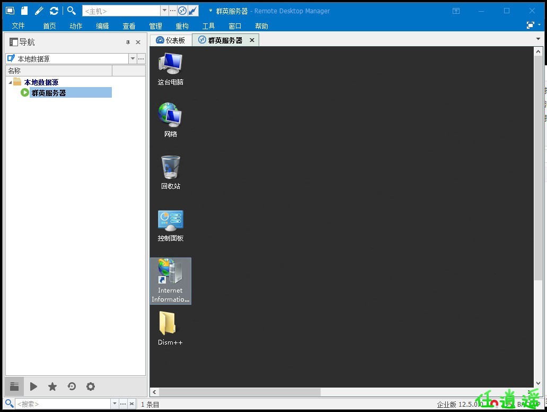Click the navigation panel pin icon
The height and width of the screenshot is (412, 547).
click(128, 42)
